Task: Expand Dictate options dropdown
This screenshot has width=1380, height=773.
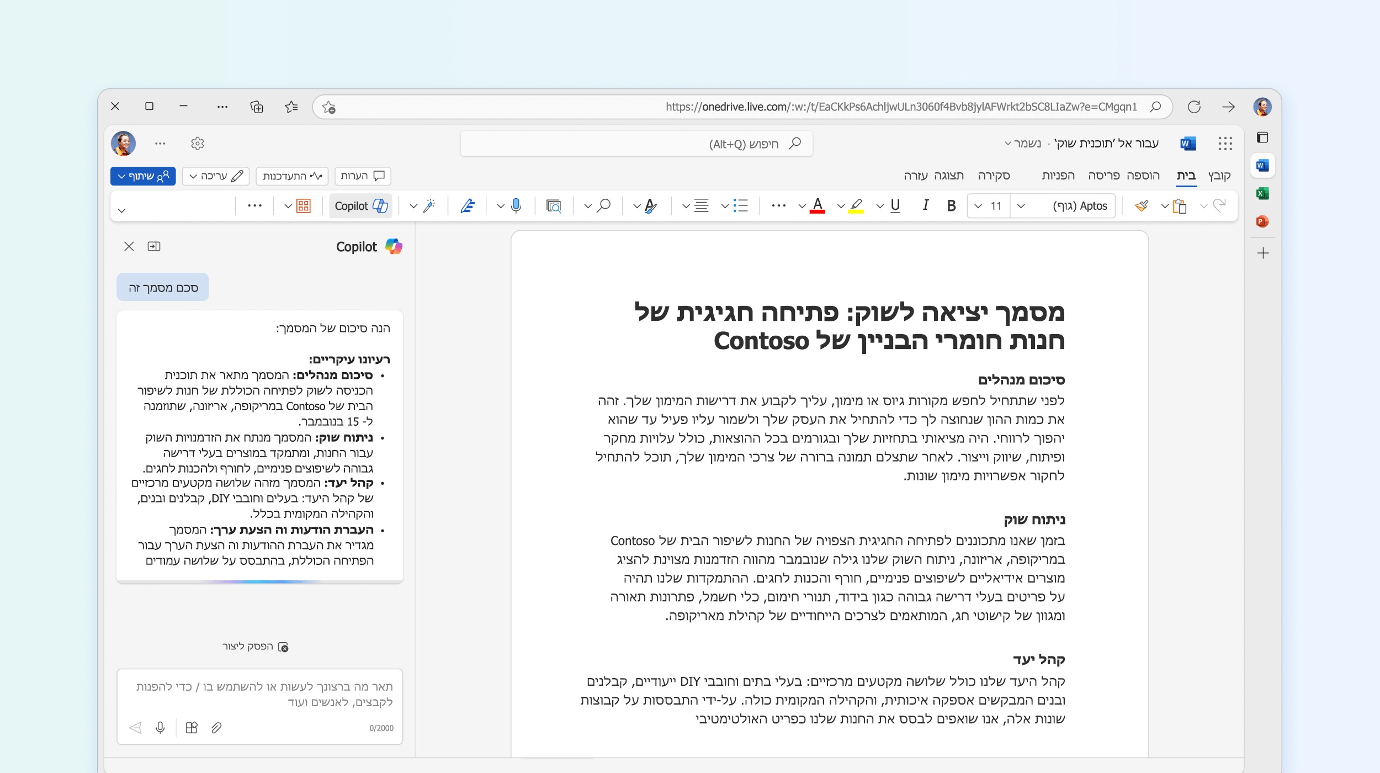Action: click(501, 207)
